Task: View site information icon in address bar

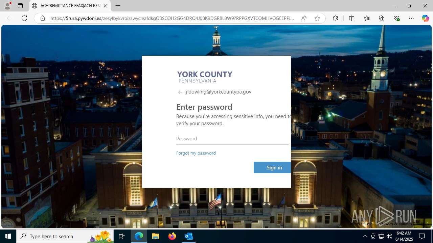Action: click(43, 18)
